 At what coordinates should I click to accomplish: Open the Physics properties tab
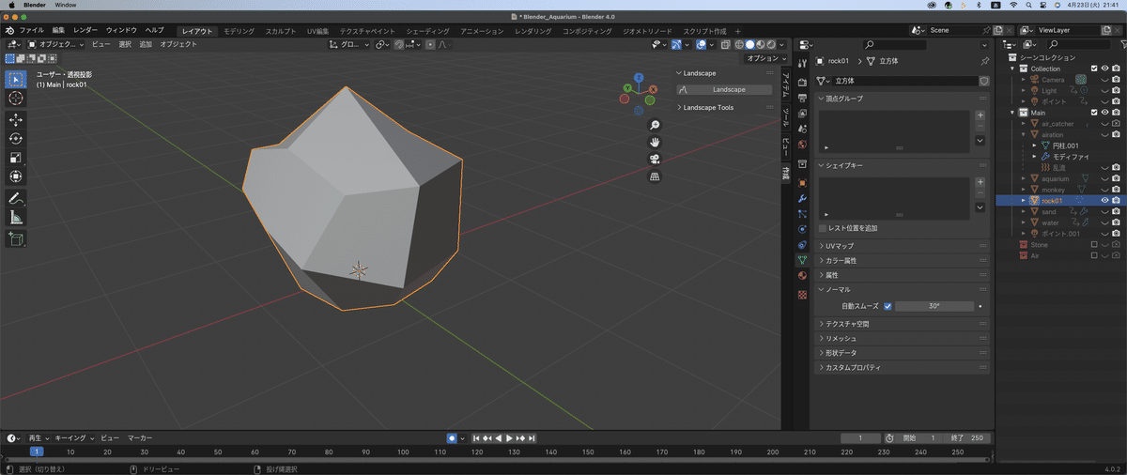click(x=802, y=229)
